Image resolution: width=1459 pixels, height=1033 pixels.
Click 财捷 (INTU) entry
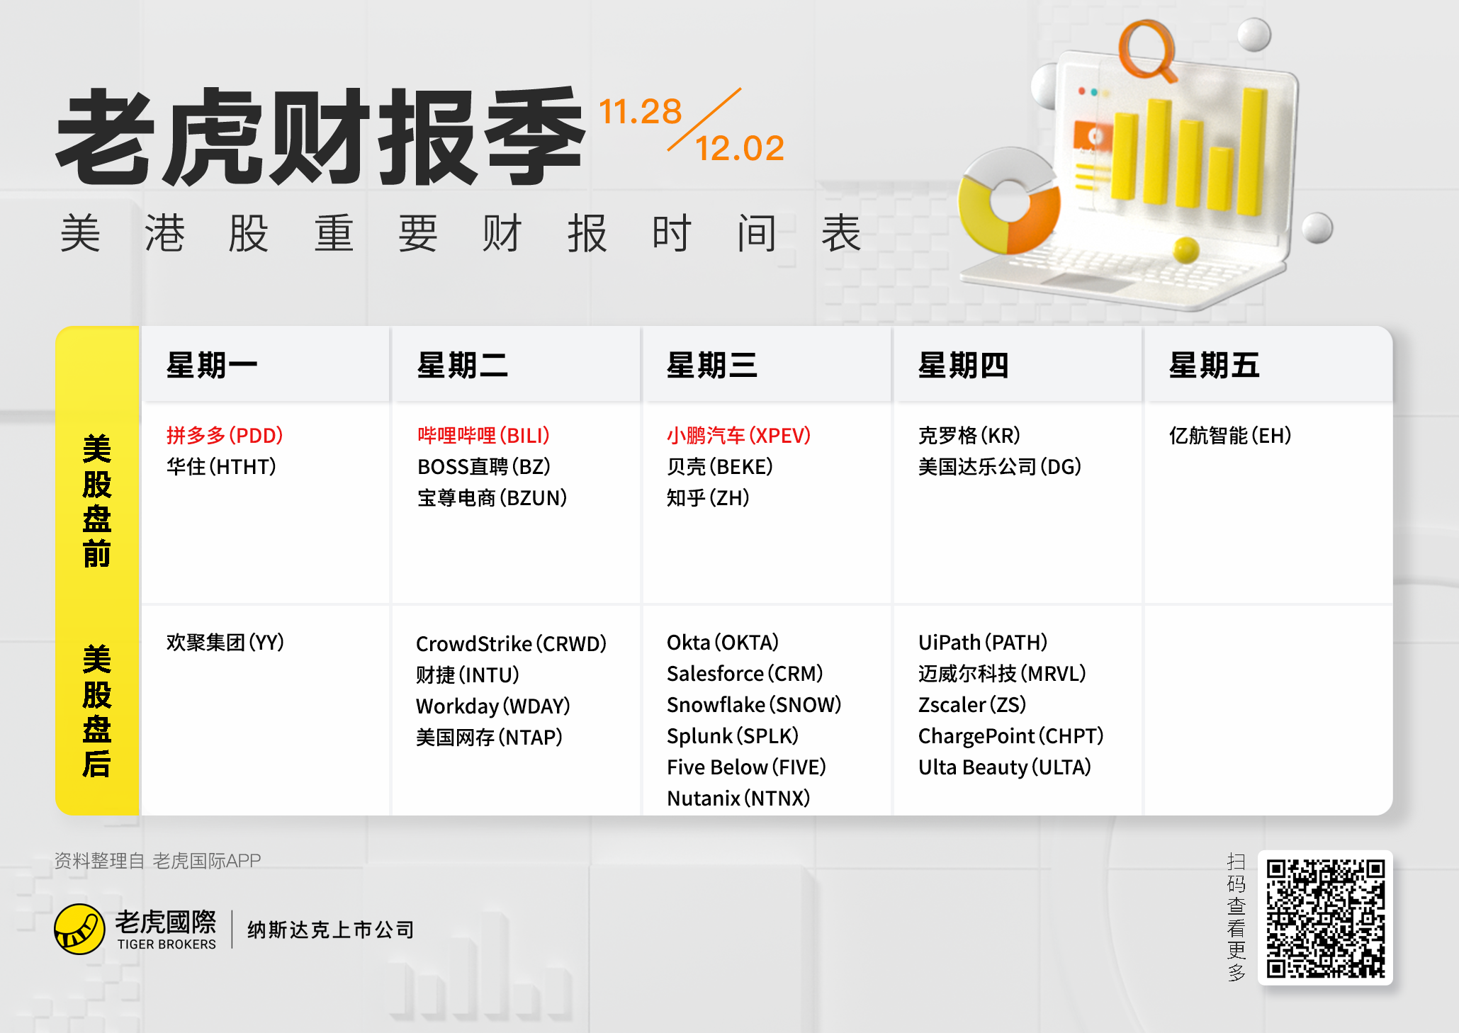(468, 674)
